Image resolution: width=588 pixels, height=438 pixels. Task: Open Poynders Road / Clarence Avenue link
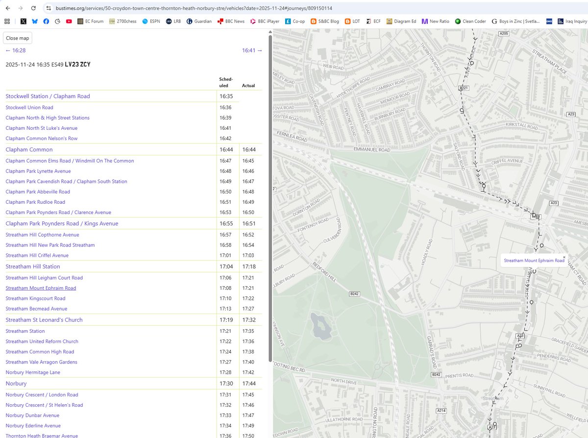coord(58,212)
